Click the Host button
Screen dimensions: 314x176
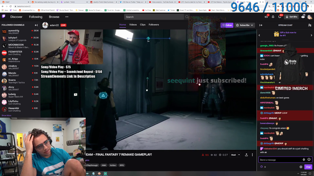(234, 155)
